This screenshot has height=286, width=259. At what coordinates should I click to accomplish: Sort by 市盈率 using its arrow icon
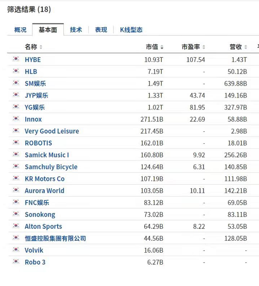click(204, 47)
